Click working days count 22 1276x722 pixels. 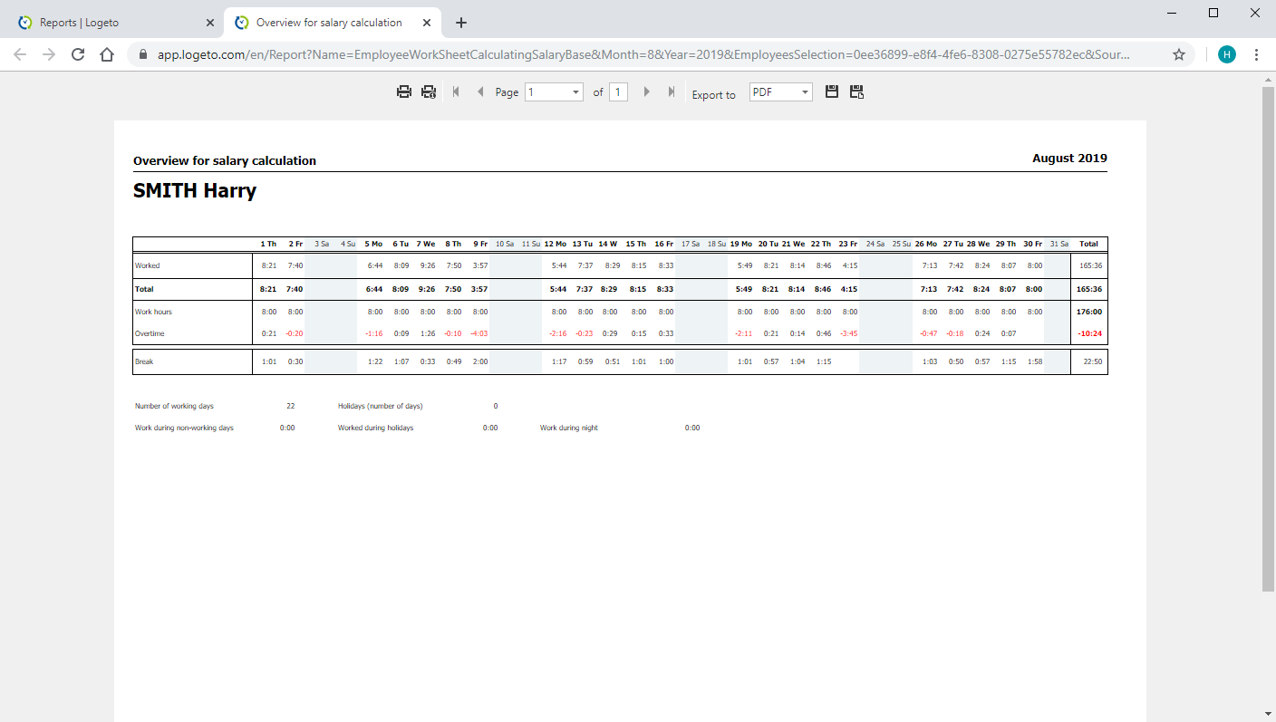(x=290, y=406)
